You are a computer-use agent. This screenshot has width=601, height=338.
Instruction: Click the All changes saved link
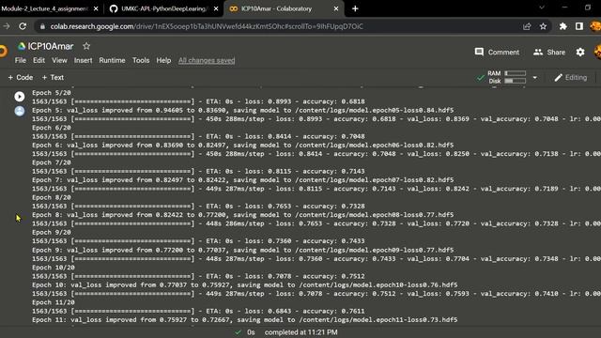[x=207, y=60]
